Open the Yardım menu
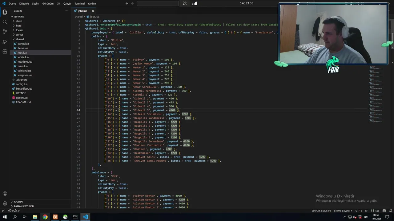The height and width of the screenshot is (221, 394). click(x=92, y=4)
